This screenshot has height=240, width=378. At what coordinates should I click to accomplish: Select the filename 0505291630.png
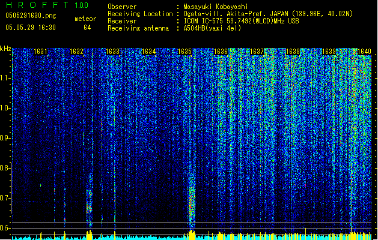pyautogui.click(x=31, y=16)
